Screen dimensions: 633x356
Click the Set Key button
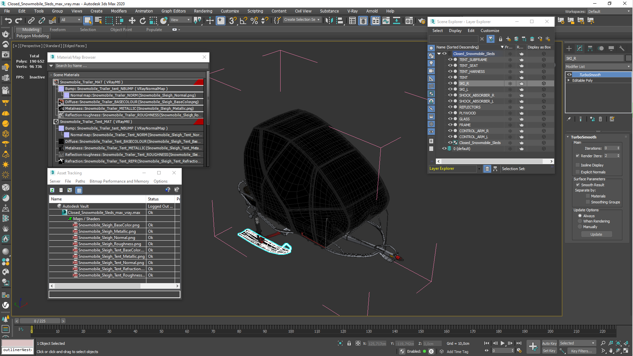pos(549,351)
